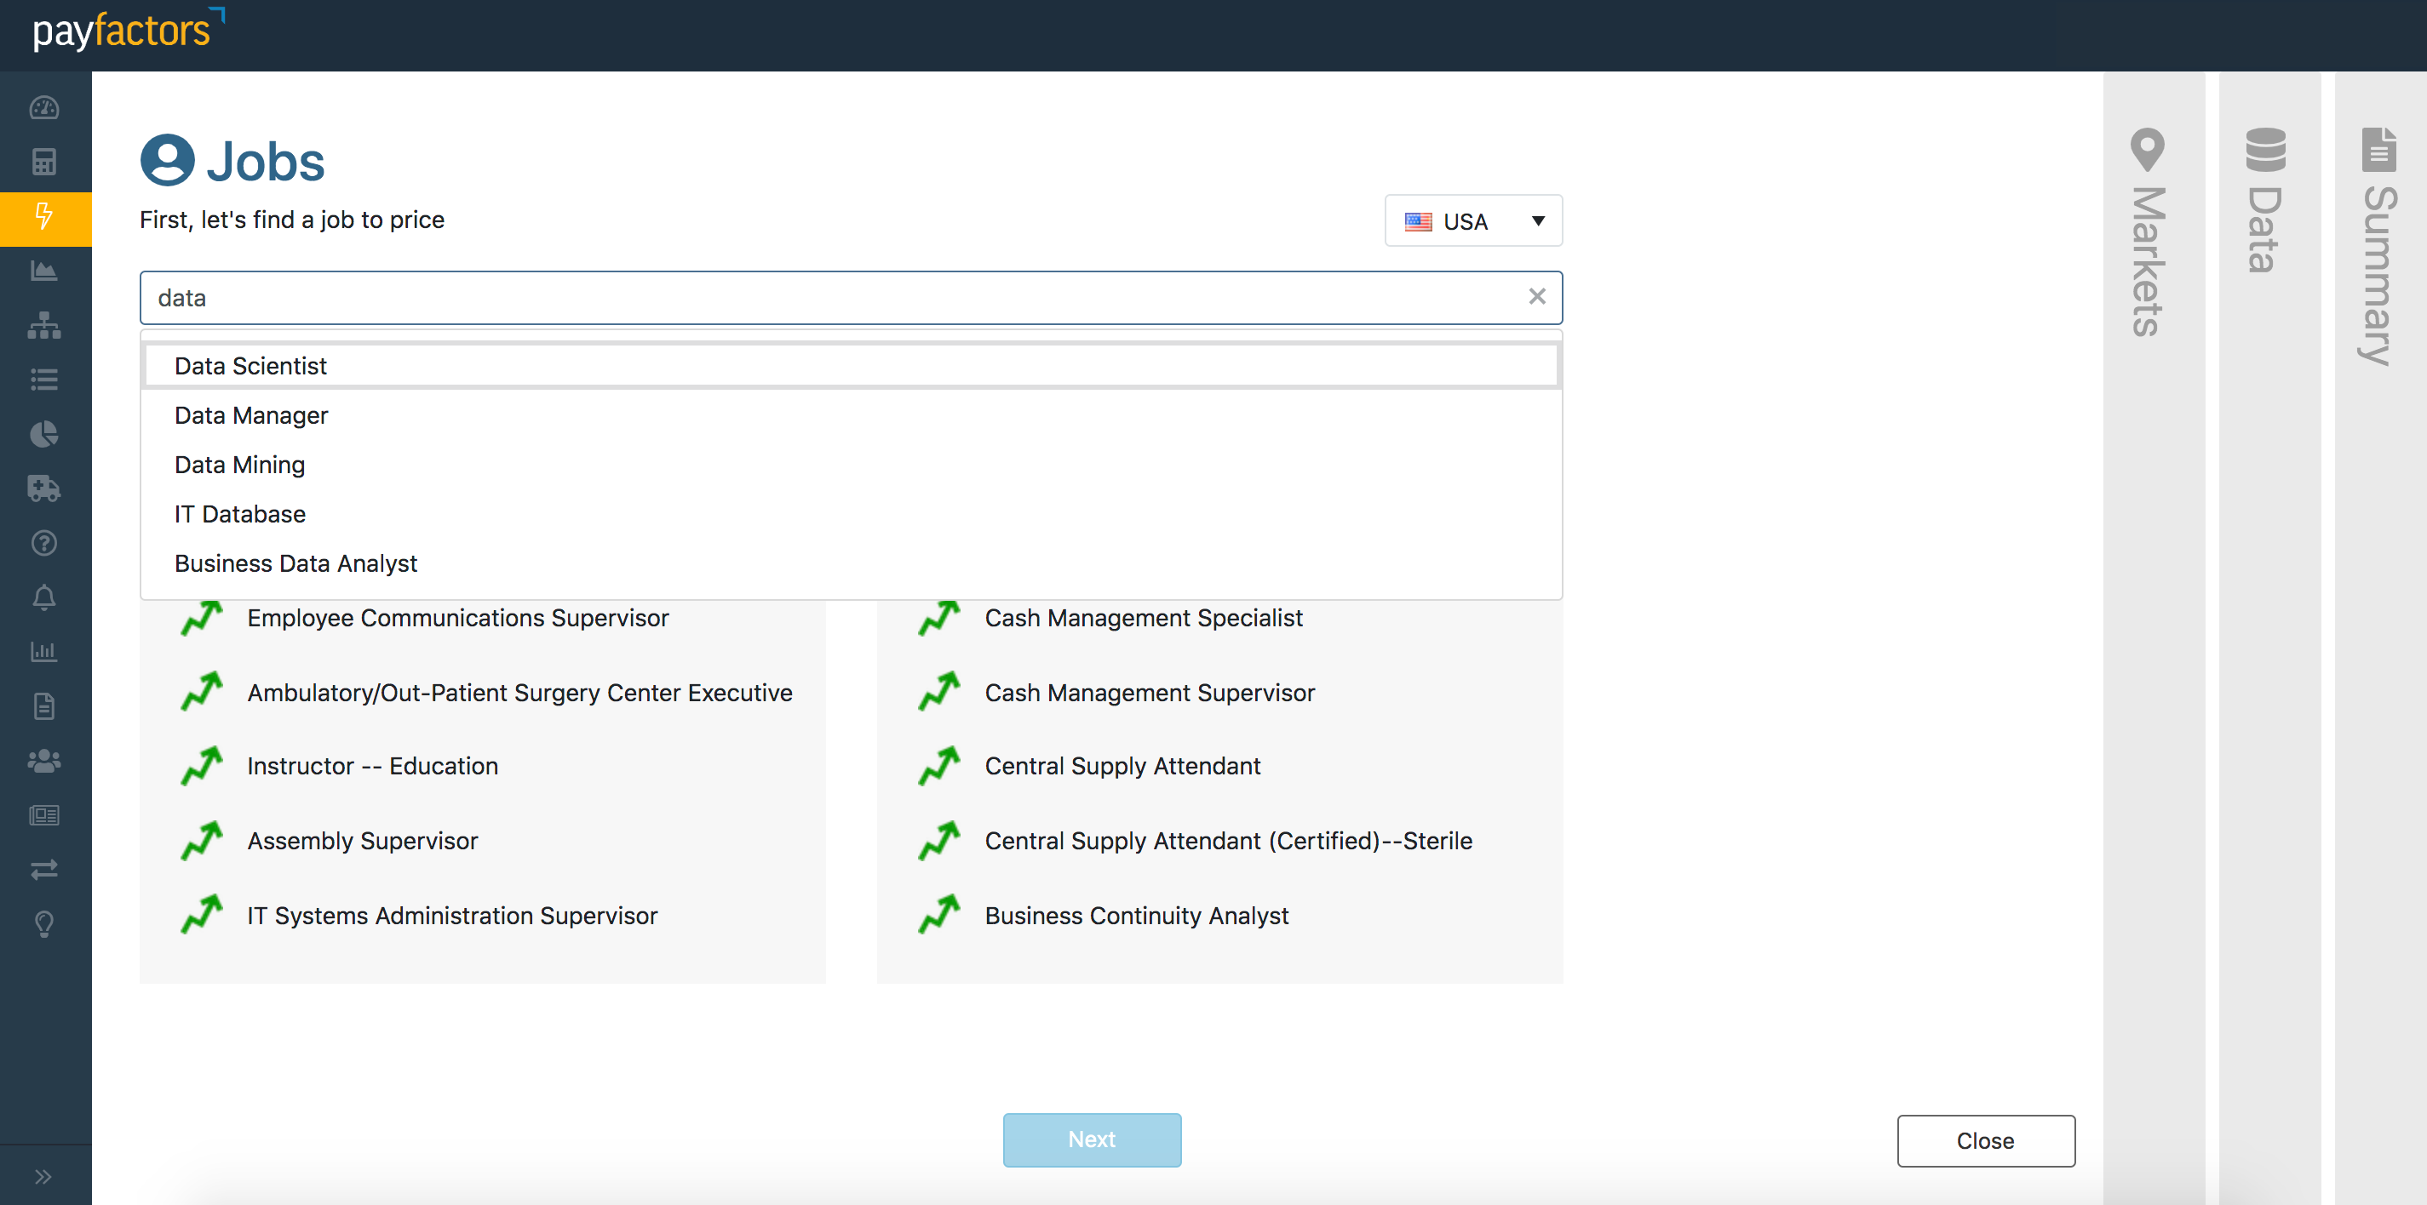
Task: Click the Close button
Action: 1985,1141
